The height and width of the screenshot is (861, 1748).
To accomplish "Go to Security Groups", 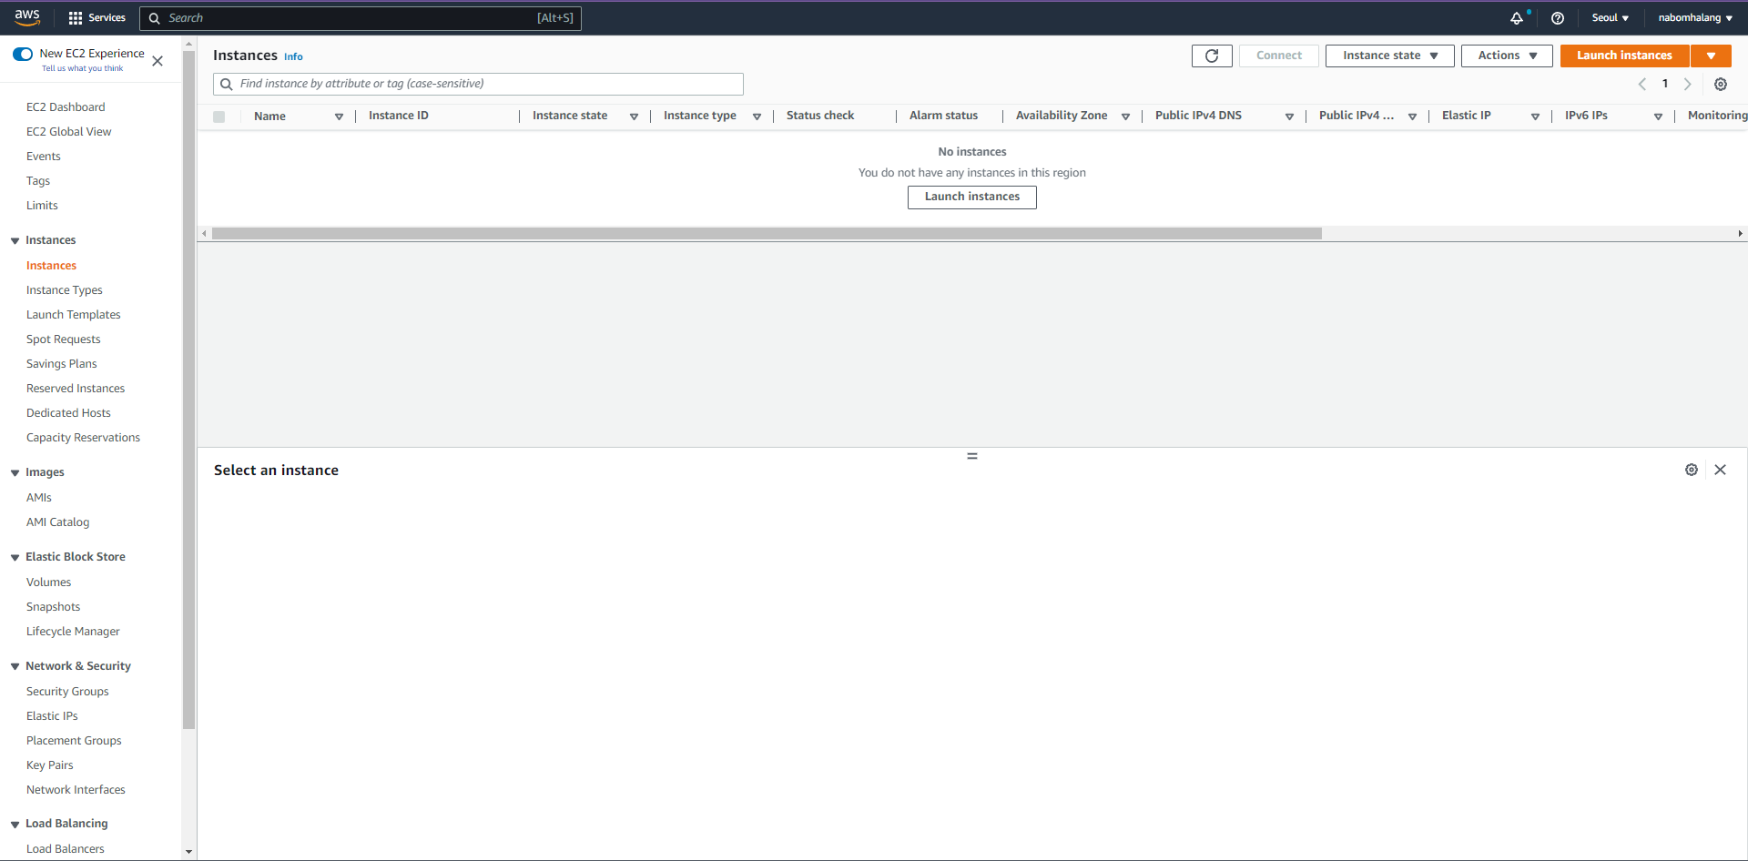I will tap(67, 692).
